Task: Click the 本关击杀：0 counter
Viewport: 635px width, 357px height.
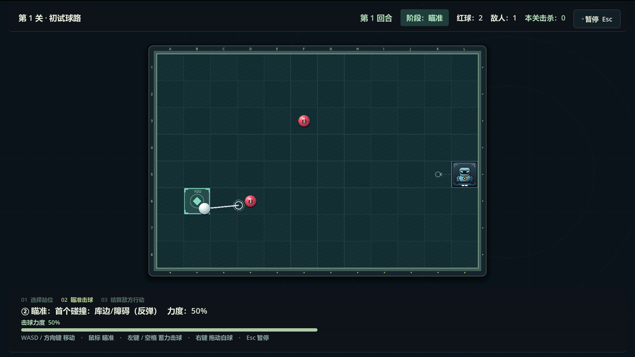Action: pos(545,18)
